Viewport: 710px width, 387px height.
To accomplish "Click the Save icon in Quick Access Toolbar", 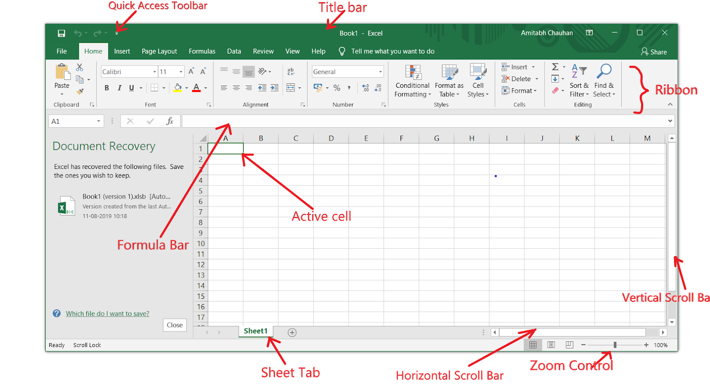I will pyautogui.click(x=61, y=33).
